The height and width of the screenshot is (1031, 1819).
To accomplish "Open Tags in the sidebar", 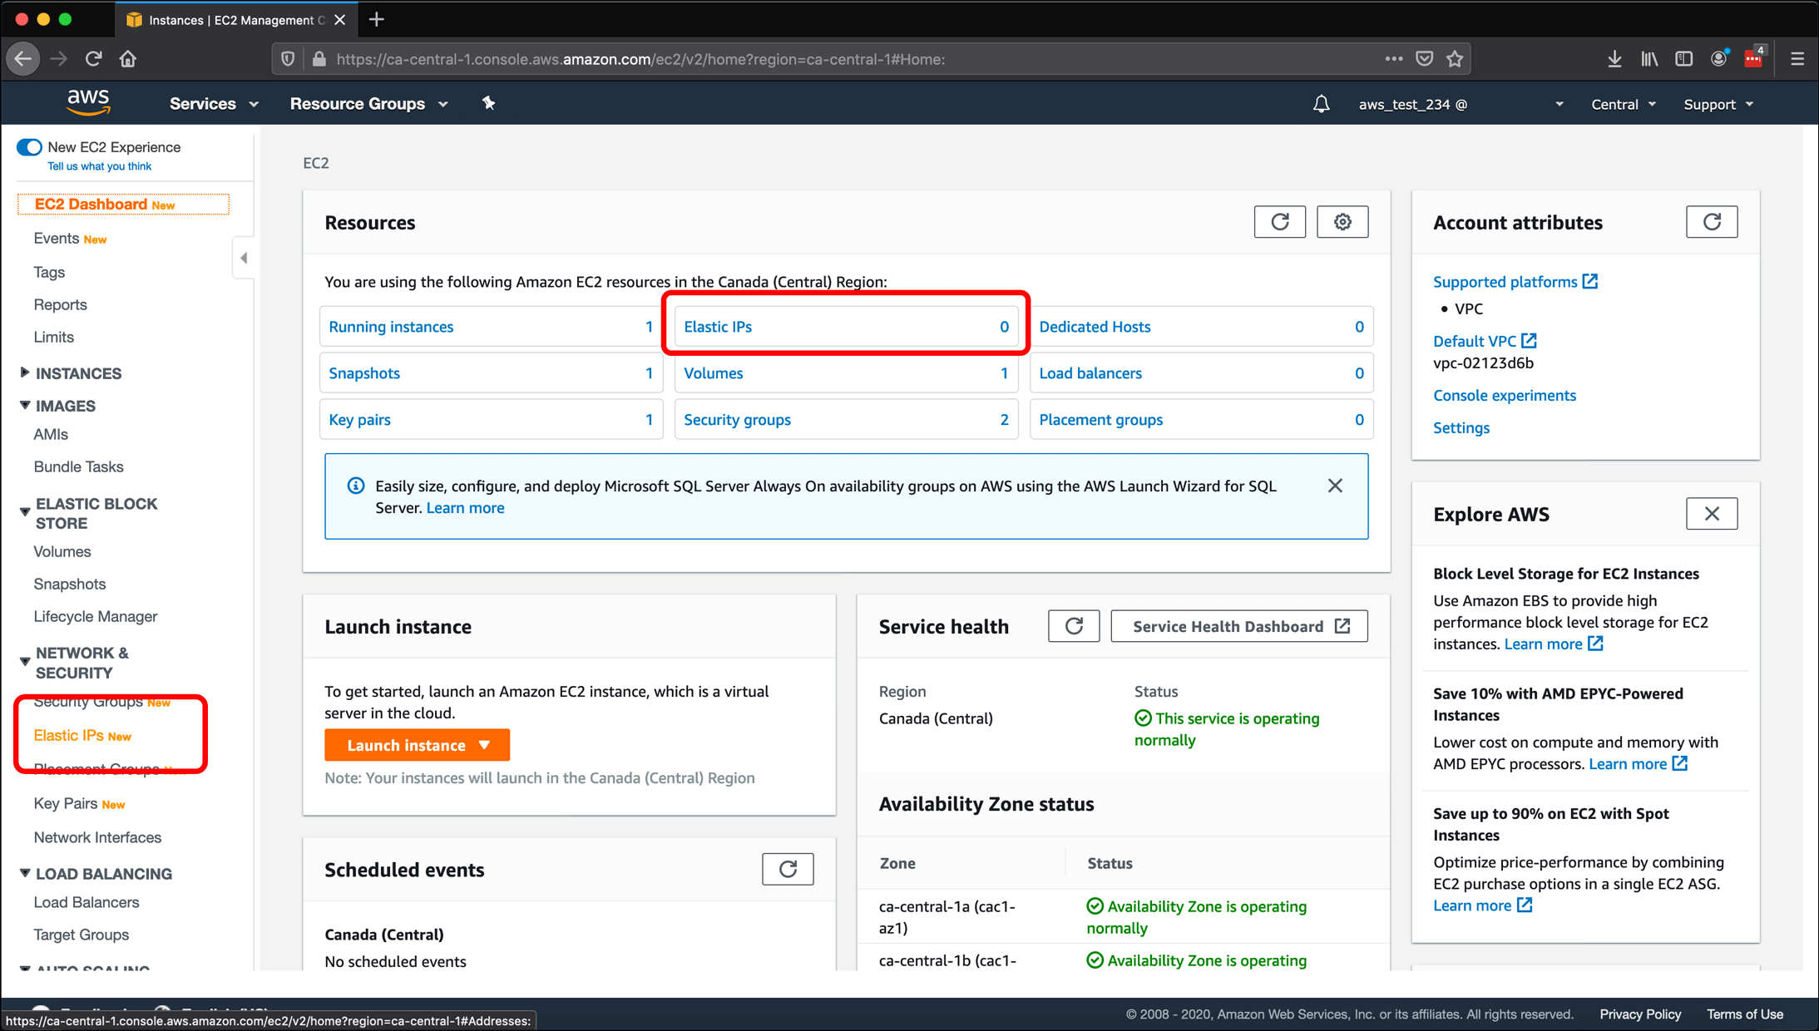I will [49, 272].
